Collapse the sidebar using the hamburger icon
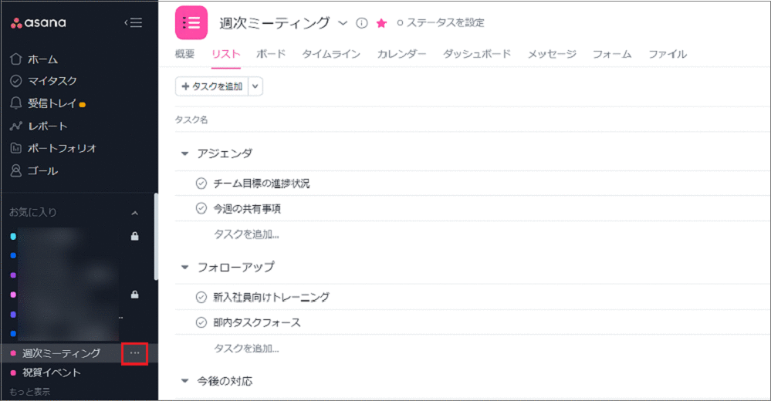 (134, 23)
